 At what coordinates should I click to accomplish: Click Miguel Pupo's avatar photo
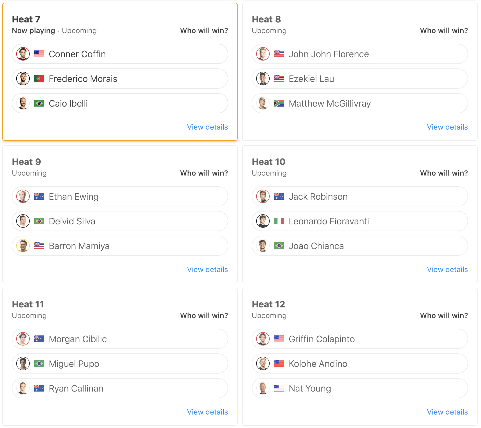tap(23, 363)
